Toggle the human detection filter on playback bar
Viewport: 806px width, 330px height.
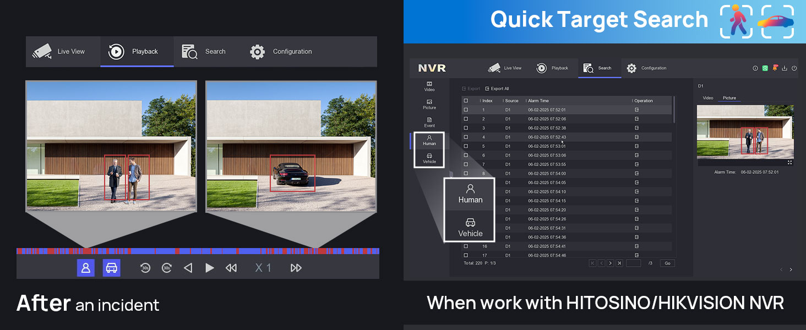coord(86,268)
